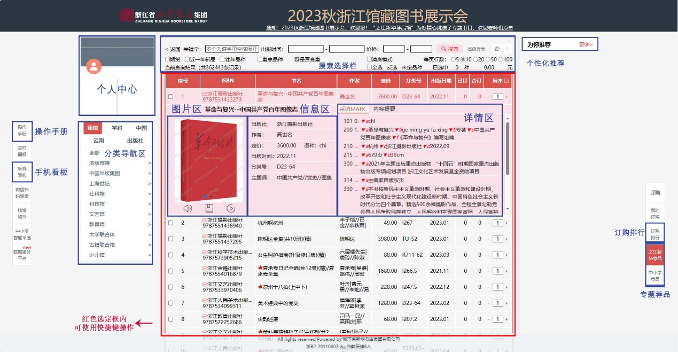Expand the 少儿馆 category arrow

click(150, 255)
